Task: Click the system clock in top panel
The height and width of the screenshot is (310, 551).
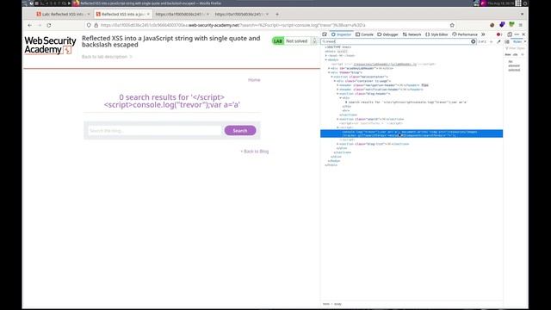Action: point(500,3)
